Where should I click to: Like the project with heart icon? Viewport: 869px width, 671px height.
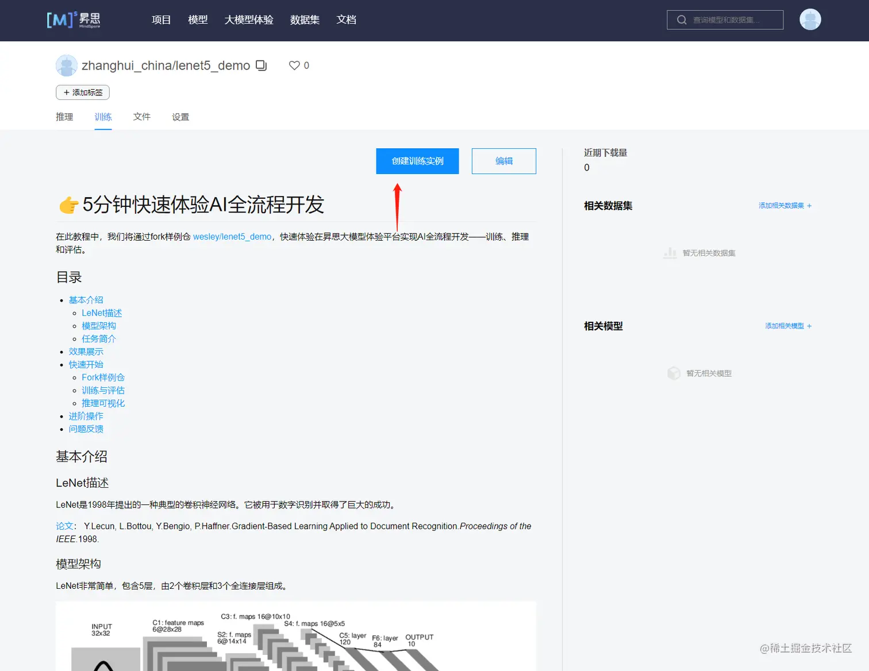pyautogui.click(x=294, y=65)
